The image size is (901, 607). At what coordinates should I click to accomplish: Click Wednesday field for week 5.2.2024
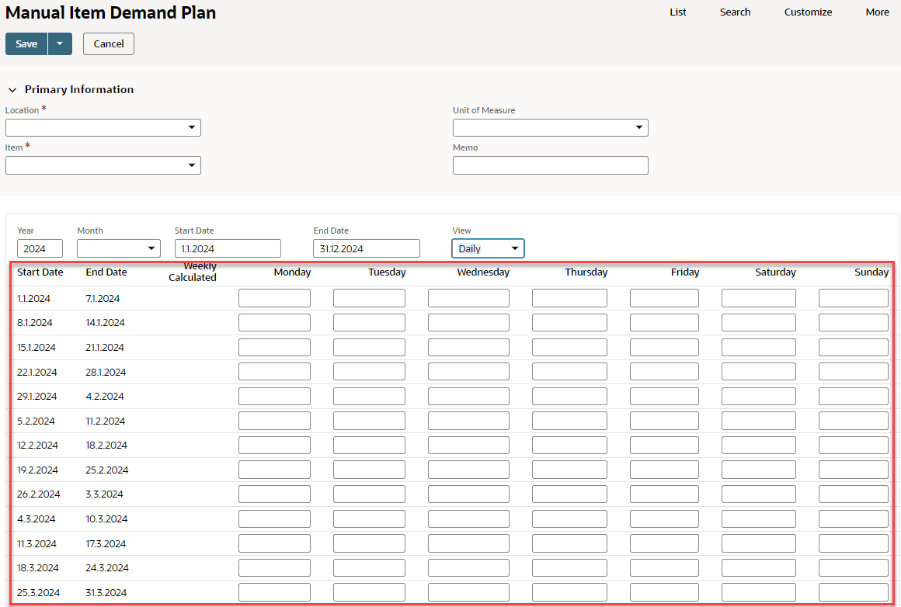click(x=468, y=421)
